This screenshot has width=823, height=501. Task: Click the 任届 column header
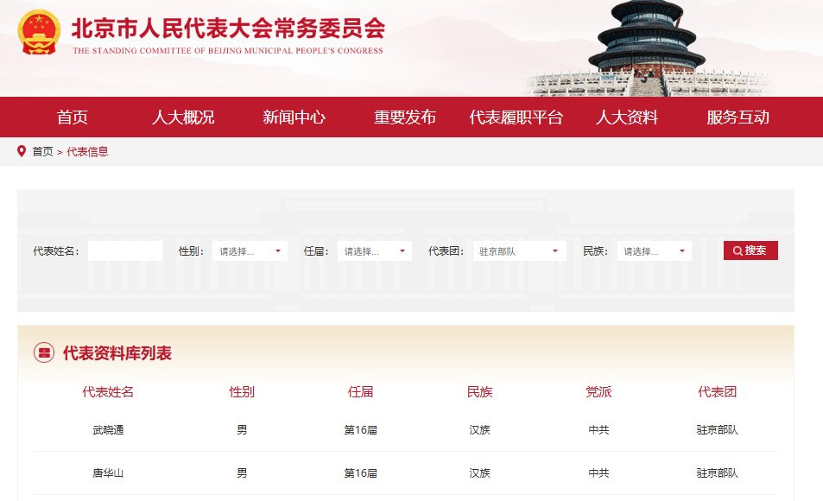coord(361,392)
